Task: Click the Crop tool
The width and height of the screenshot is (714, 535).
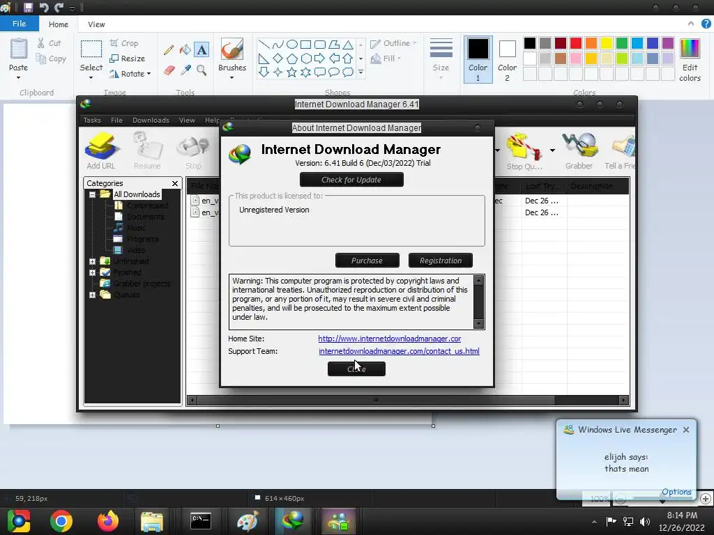Action: 124,43
